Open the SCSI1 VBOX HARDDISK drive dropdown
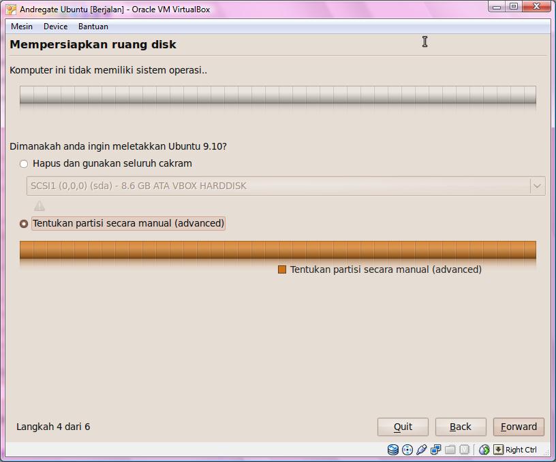The width and height of the screenshot is (556, 462). 285,186
